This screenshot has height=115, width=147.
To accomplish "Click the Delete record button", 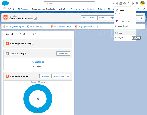I will [93, 17].
